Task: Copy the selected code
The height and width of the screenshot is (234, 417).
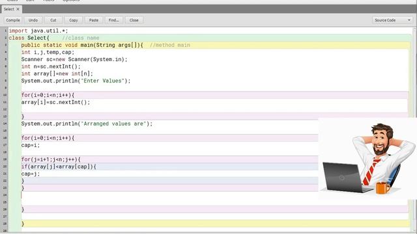Action: (x=74, y=20)
